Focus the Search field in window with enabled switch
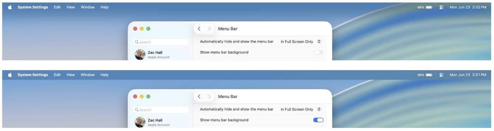494x131 pixels. coord(161,110)
